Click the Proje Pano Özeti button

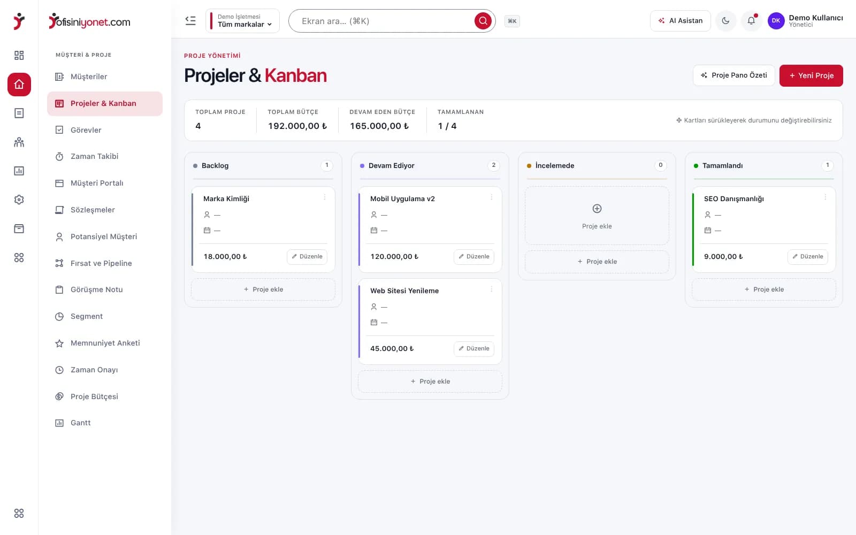tap(734, 75)
